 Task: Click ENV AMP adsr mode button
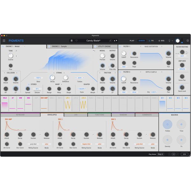[x=46, y=144]
